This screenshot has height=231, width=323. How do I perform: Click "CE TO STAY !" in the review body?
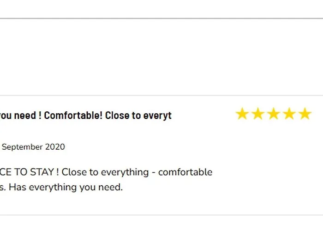click(29, 173)
